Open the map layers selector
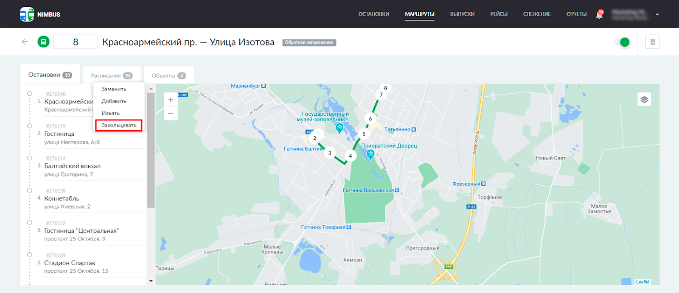The width and height of the screenshot is (679, 293). [644, 100]
